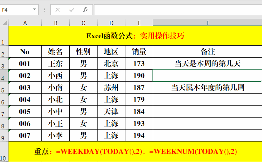Select row 4 header

pos(4,75)
